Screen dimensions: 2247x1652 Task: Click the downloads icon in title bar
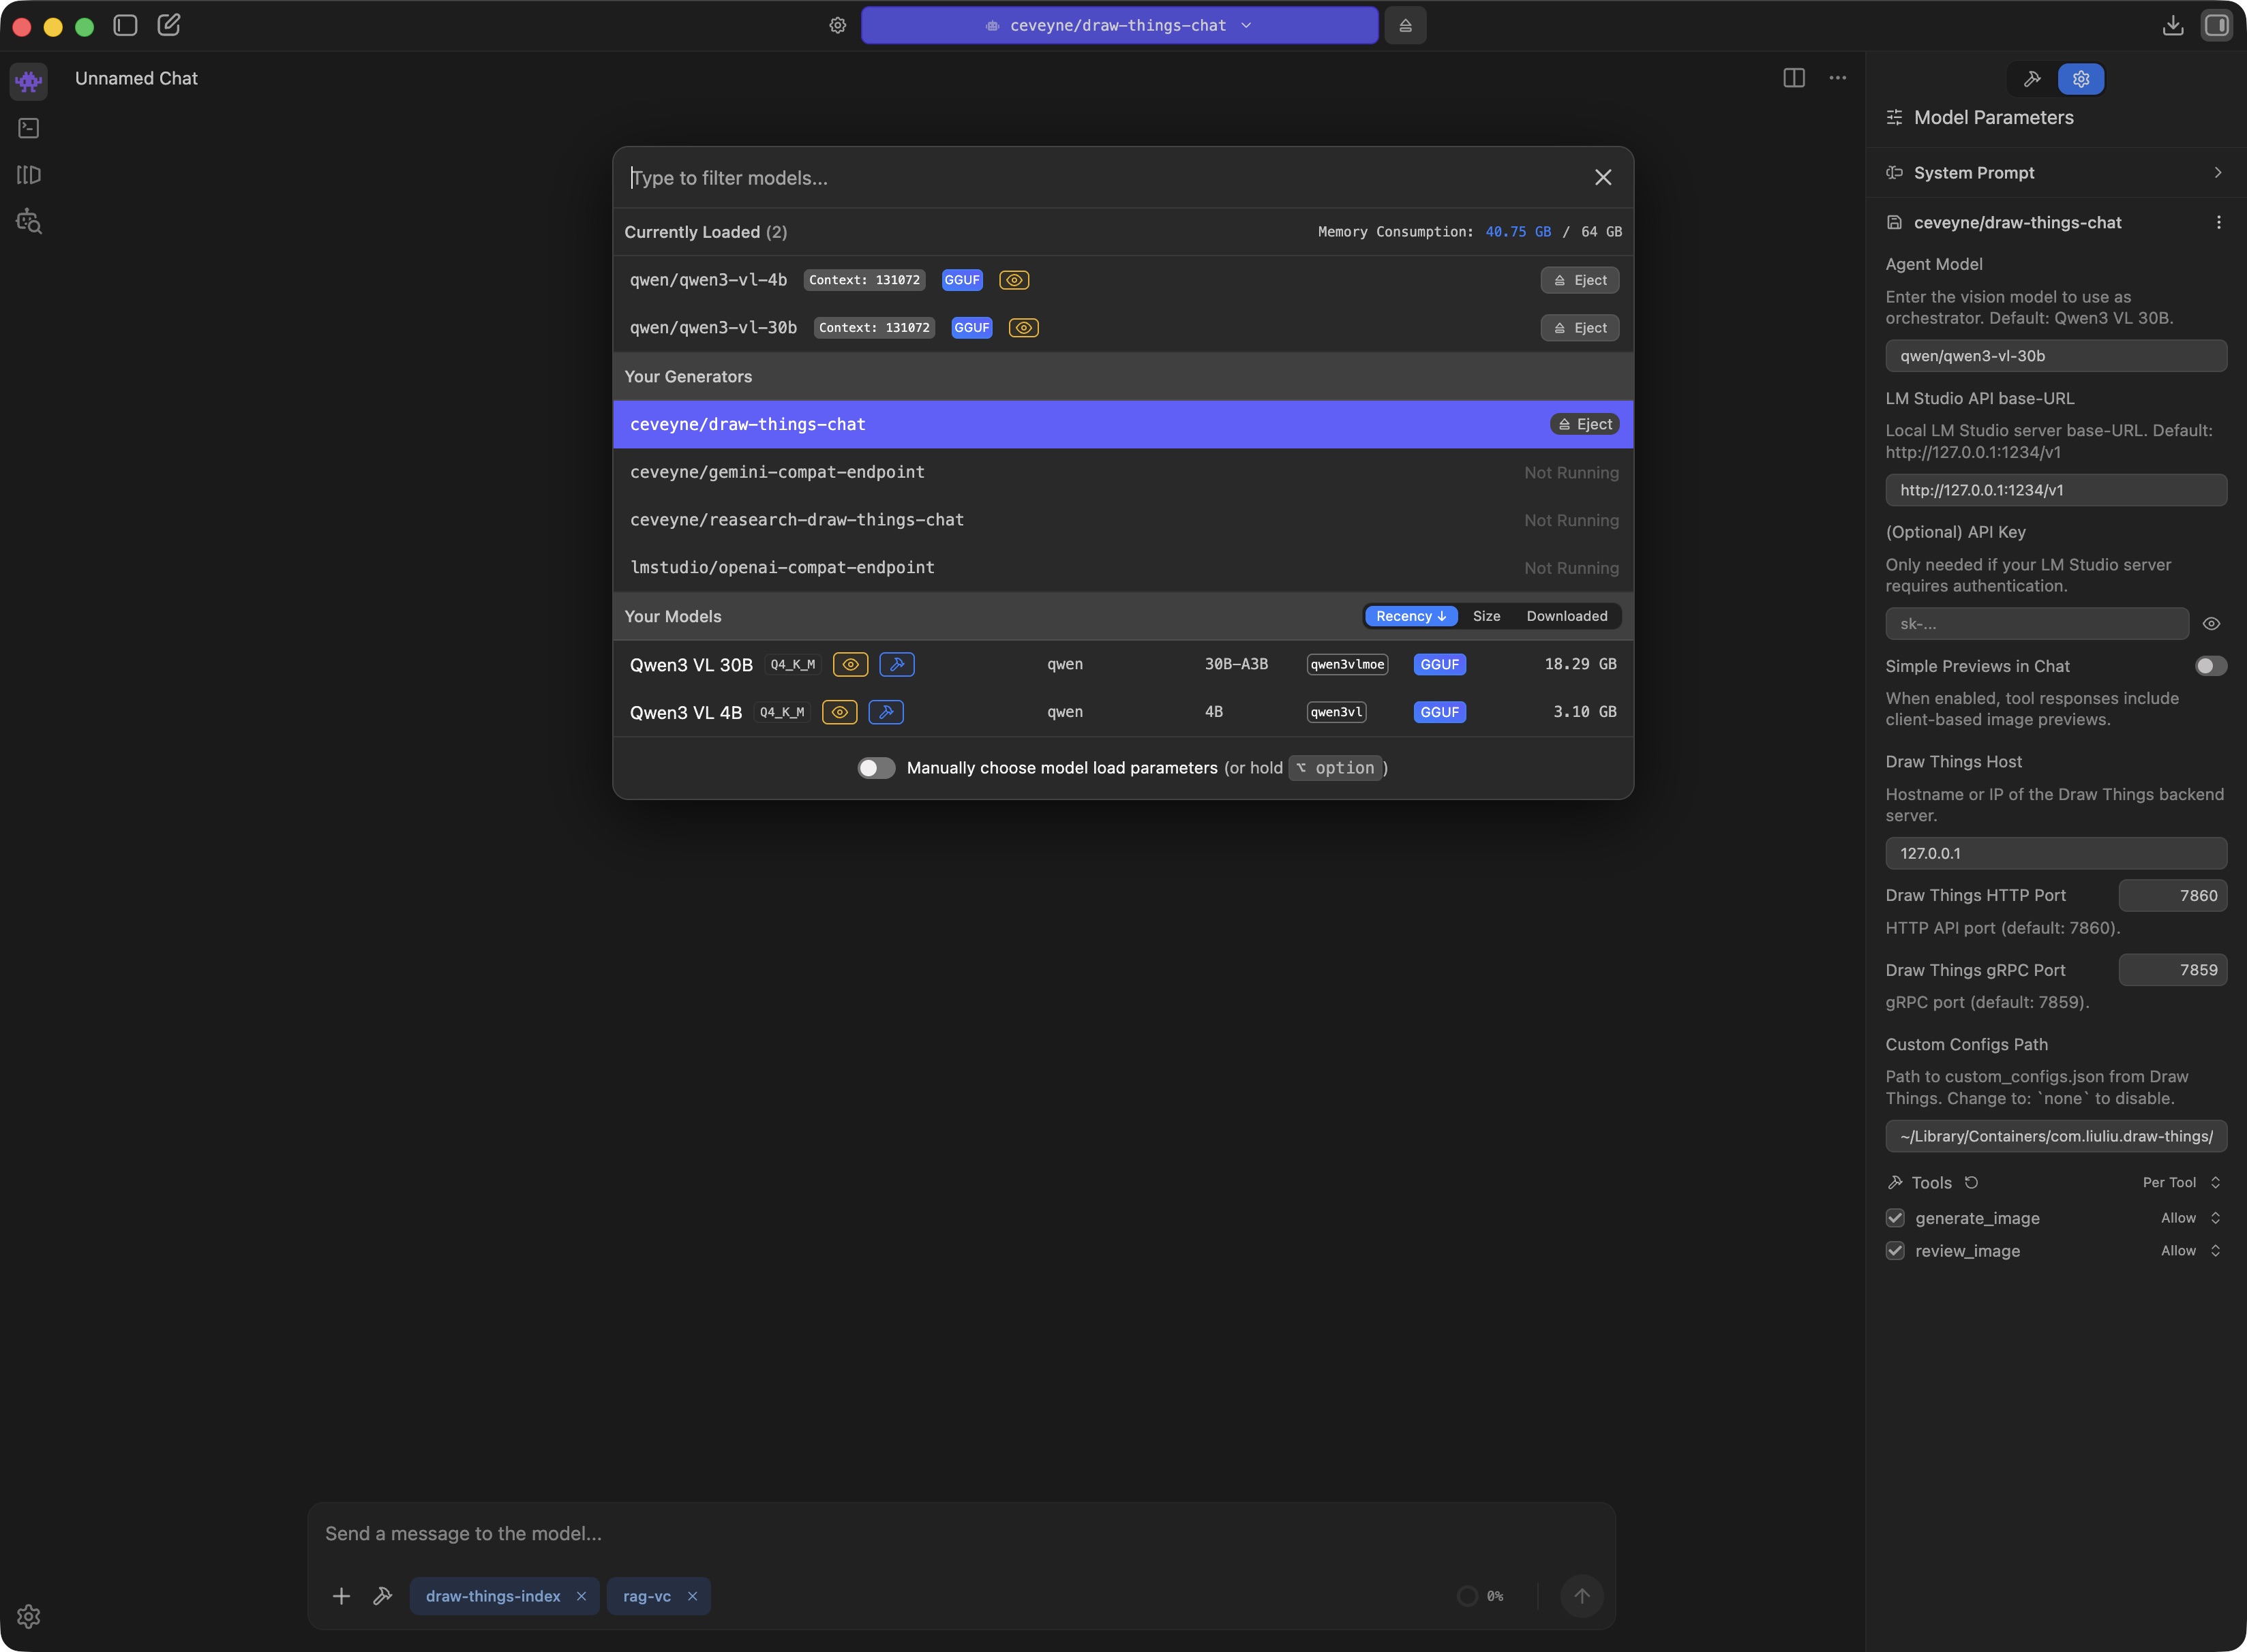tap(2172, 25)
